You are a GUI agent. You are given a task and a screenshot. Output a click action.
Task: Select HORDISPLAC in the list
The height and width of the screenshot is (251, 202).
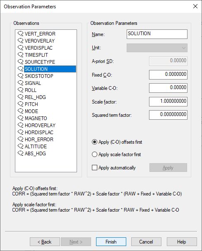tap(39, 133)
